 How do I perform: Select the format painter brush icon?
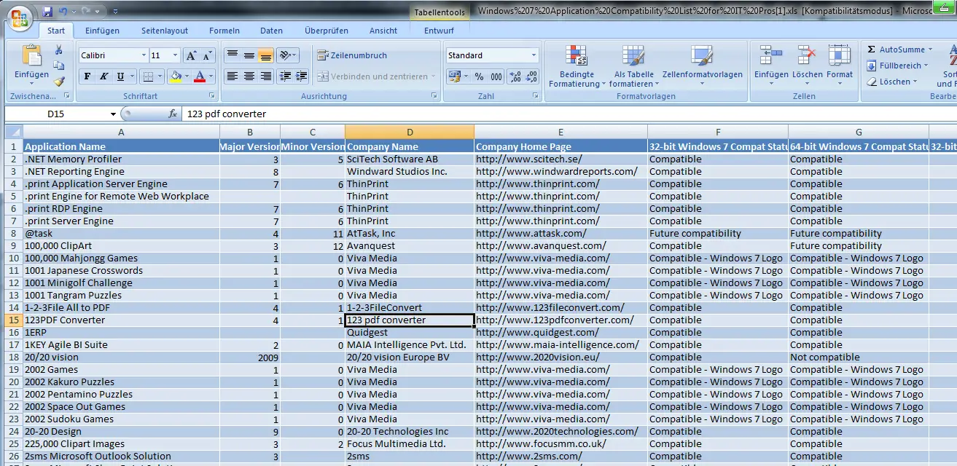(x=59, y=82)
